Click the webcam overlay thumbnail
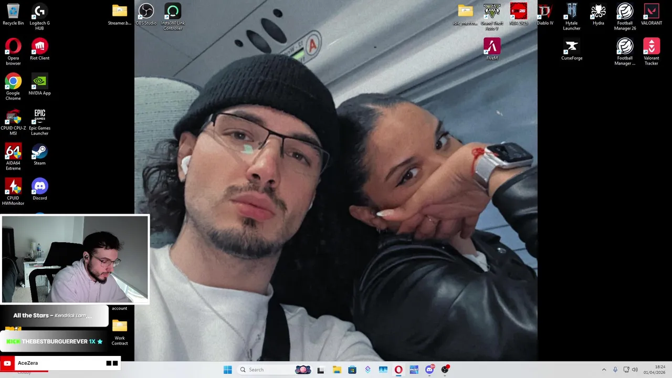The image size is (672, 378). tap(75, 259)
